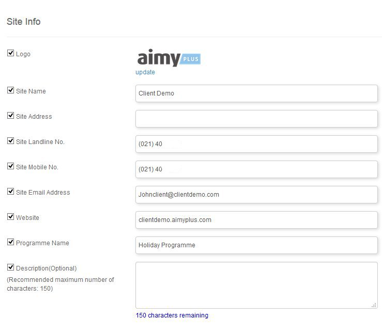This screenshot has width=382, height=333.
Task: Click the Website field showing clientdemo.aimyplus.com
Action: coord(256,220)
